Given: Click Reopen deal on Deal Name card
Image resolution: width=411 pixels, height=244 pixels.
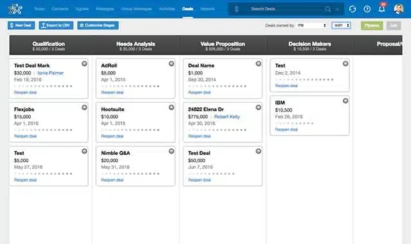Looking at the screenshot, I should pos(199,92).
